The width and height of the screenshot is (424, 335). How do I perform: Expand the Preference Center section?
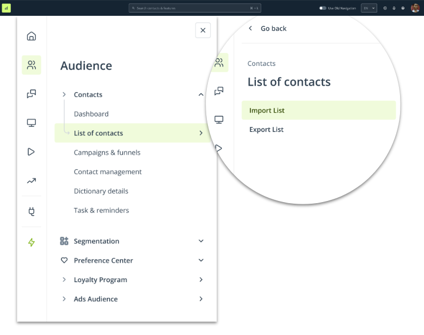click(201, 260)
